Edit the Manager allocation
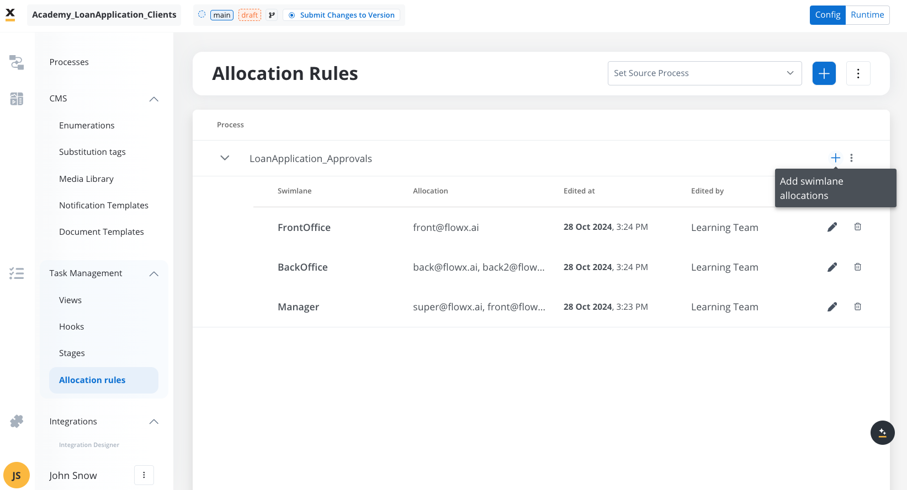Viewport: 907px width, 490px height. coord(832,307)
